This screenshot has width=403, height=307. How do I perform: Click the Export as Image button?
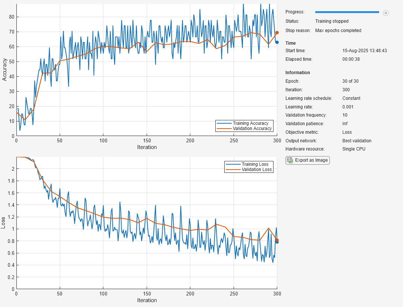click(x=307, y=160)
